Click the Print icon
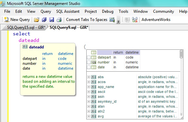 (59, 20)
